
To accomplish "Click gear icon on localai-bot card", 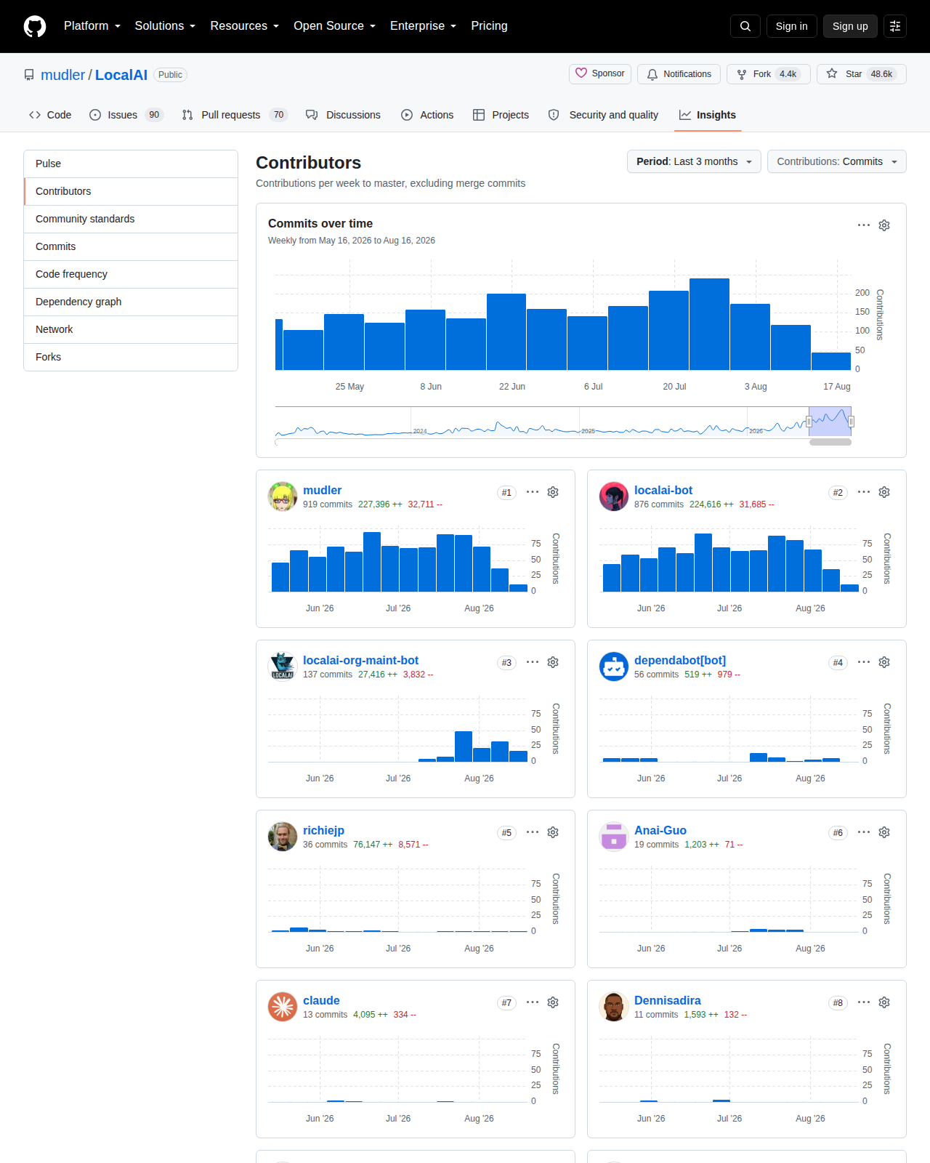I will tap(884, 492).
